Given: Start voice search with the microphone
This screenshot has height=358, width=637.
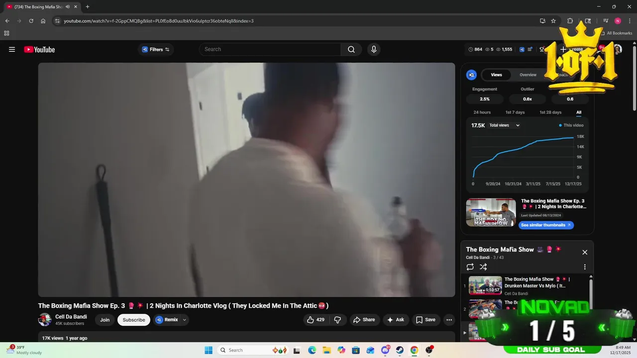Looking at the screenshot, I should (x=374, y=49).
